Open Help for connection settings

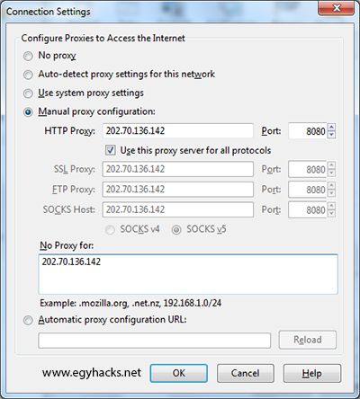point(312,373)
